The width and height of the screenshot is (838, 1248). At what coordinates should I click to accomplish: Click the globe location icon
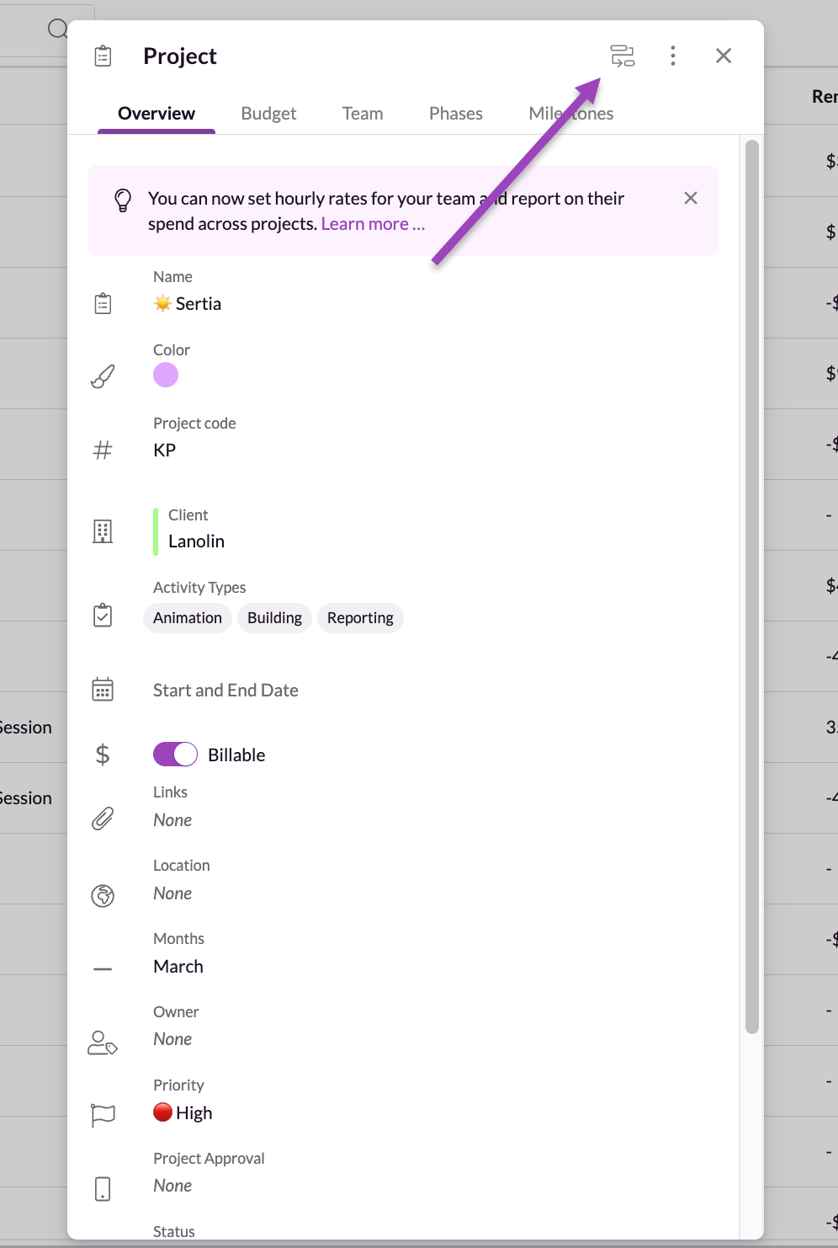(103, 895)
